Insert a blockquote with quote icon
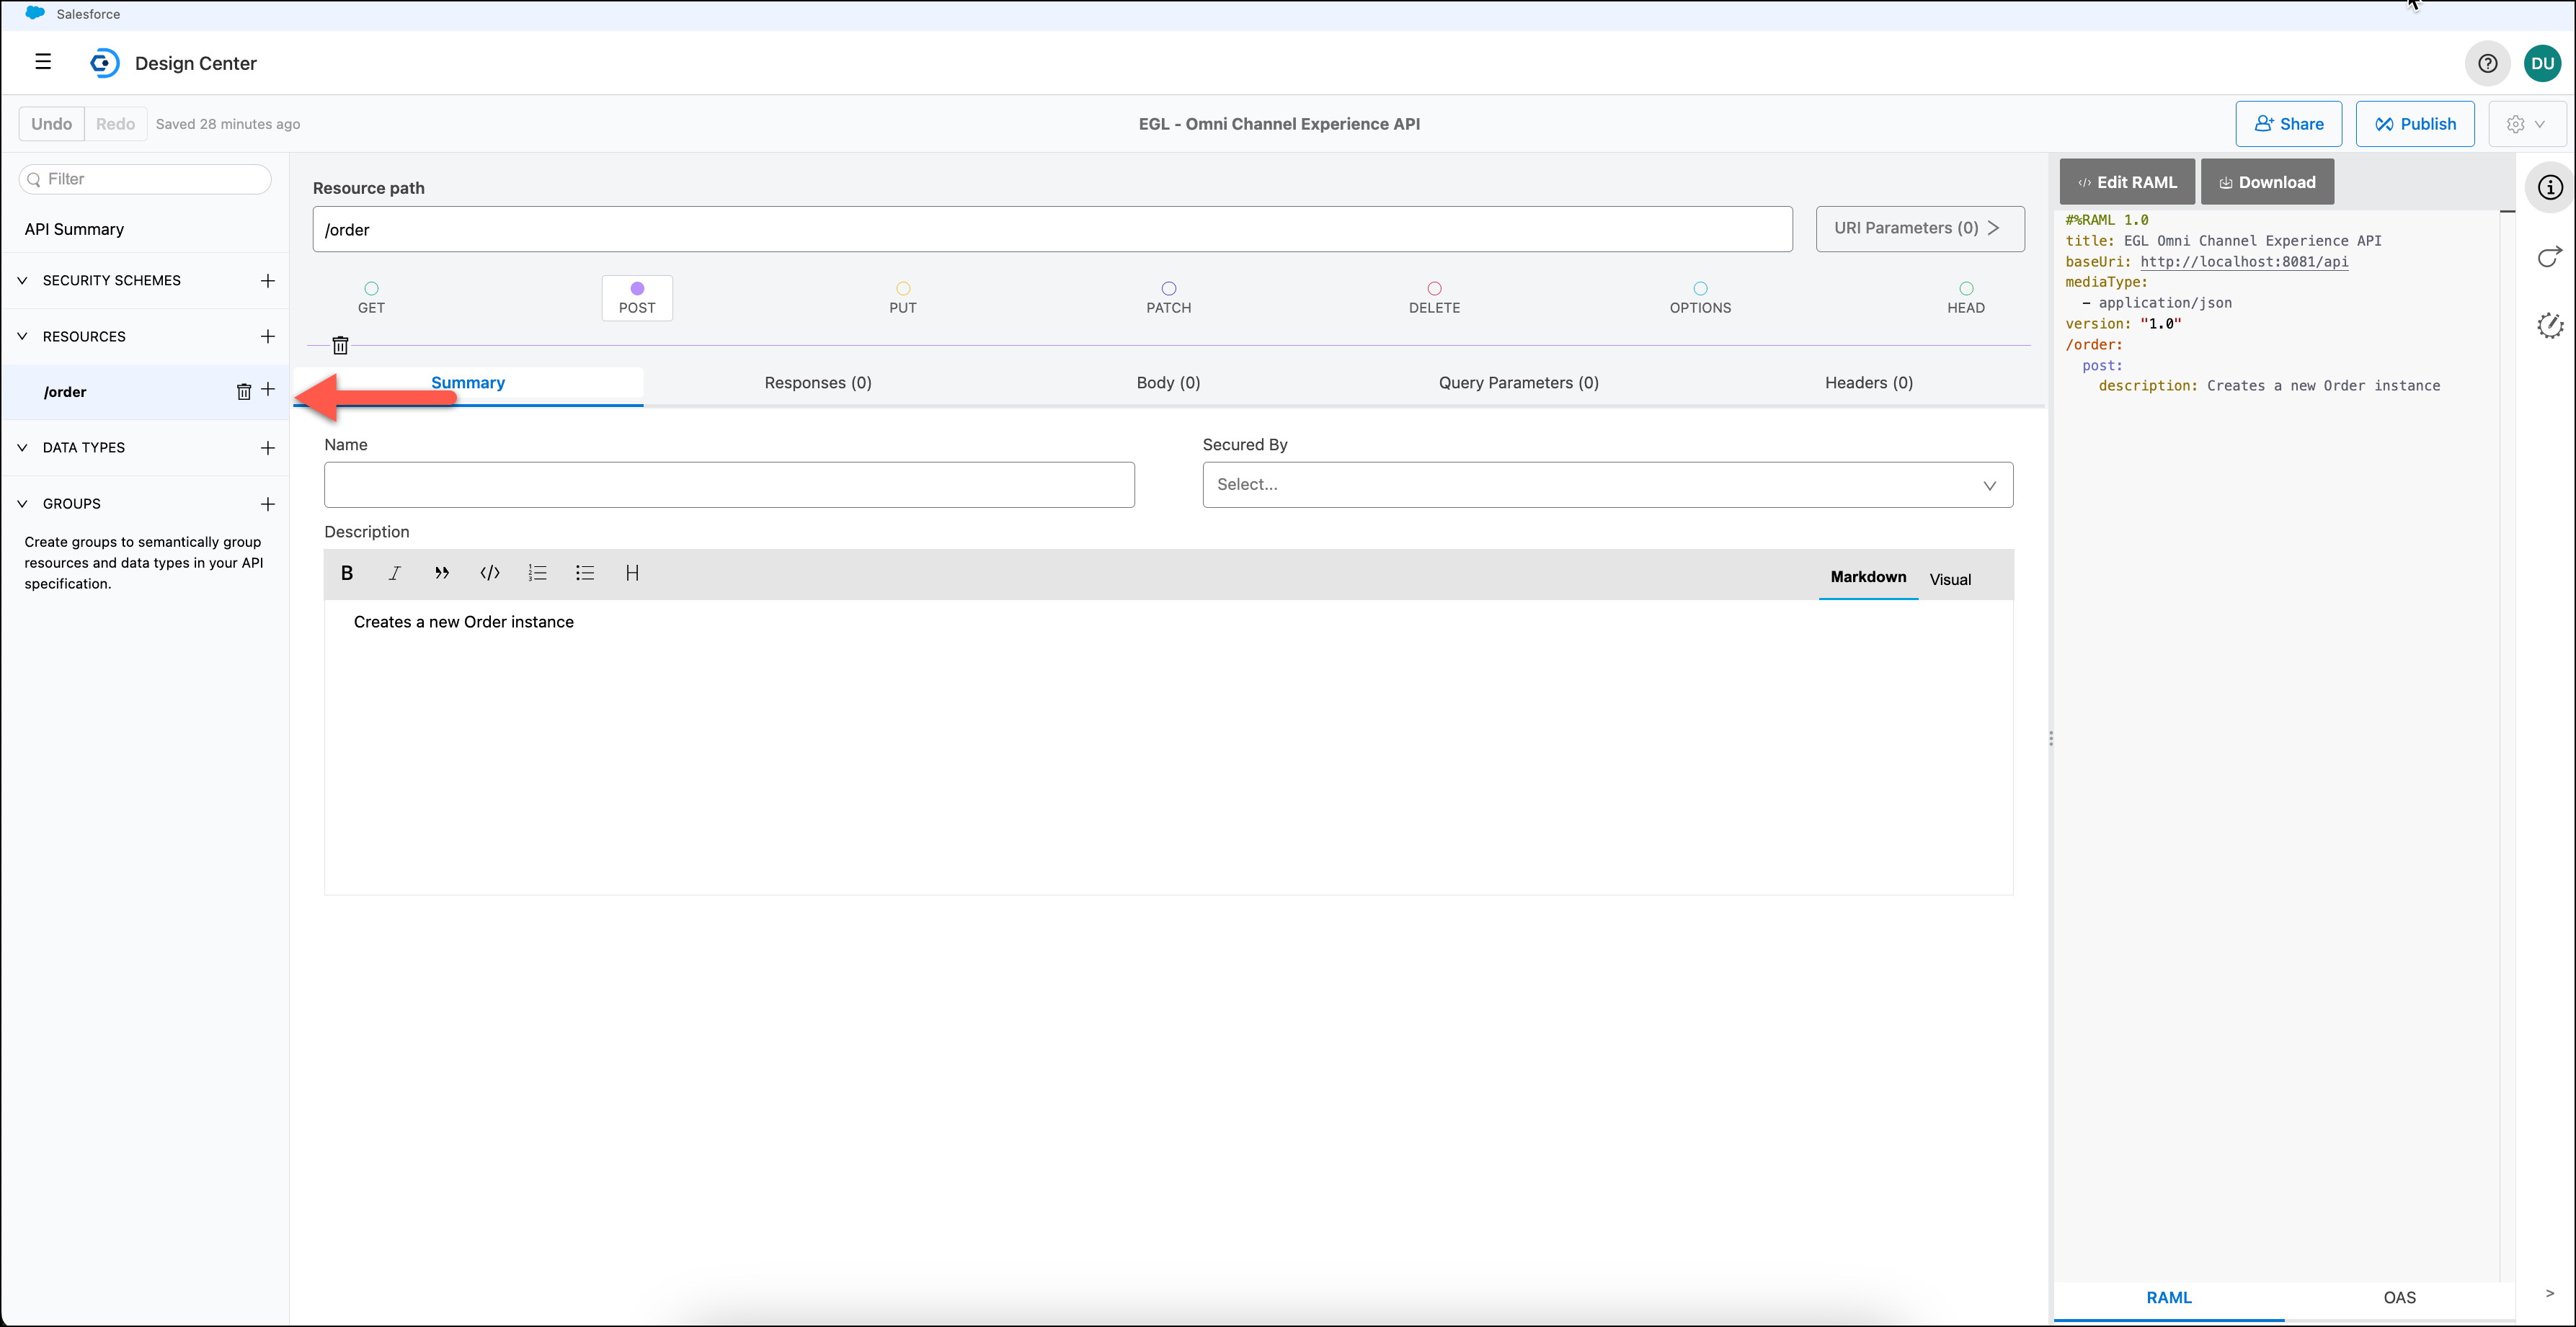The width and height of the screenshot is (2576, 1327). [442, 573]
